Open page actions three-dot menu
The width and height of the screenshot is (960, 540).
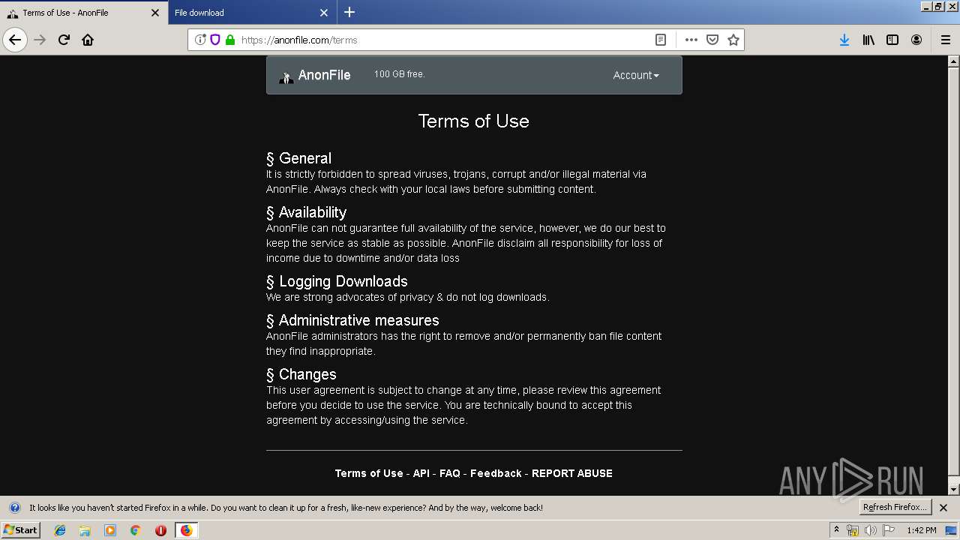[691, 40]
